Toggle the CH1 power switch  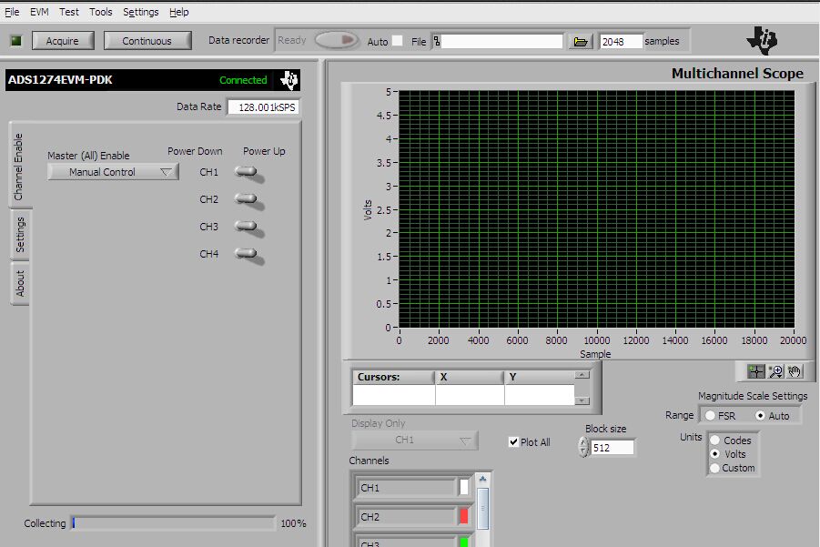point(247,172)
